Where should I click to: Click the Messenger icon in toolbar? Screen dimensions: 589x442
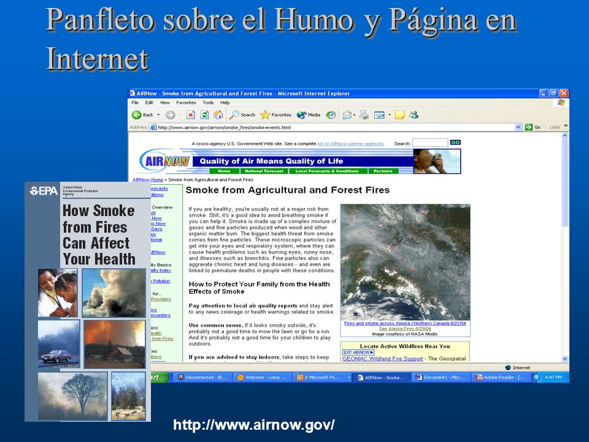tap(414, 115)
